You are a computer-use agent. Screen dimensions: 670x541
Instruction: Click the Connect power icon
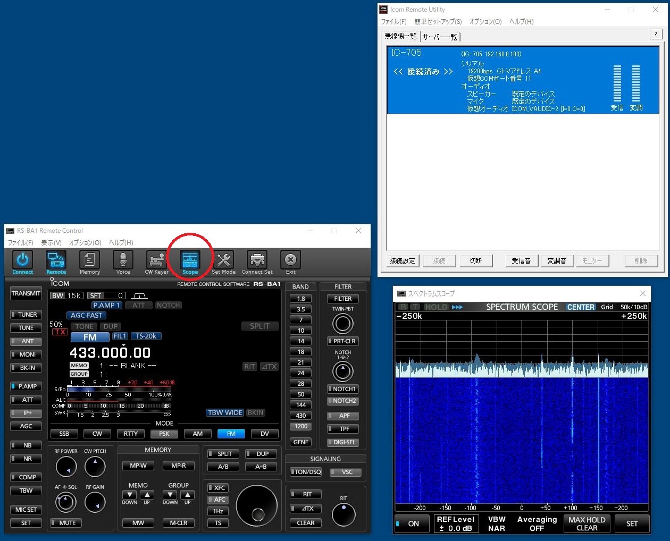tap(22, 260)
